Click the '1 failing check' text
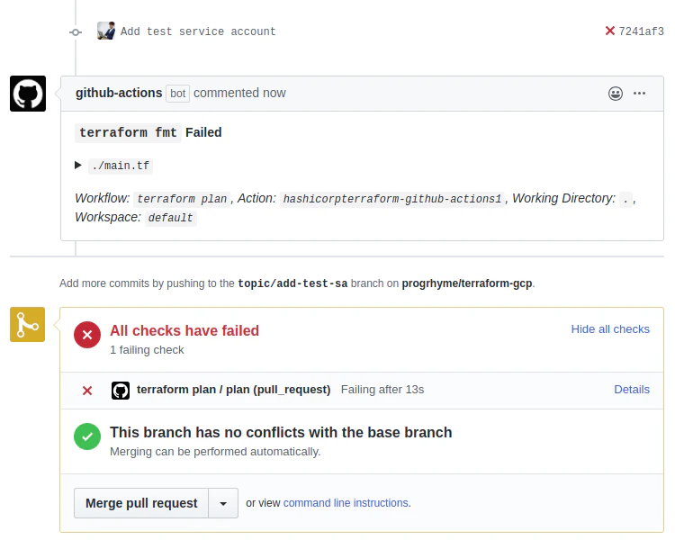 pos(147,350)
